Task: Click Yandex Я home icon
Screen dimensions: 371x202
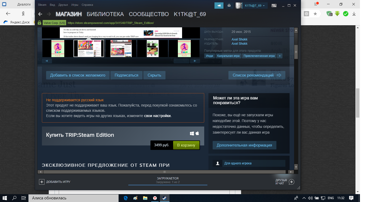Action: (23, 14)
